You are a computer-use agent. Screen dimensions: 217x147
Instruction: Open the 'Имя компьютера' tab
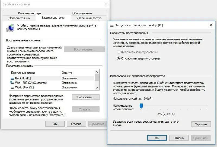coord(30,13)
